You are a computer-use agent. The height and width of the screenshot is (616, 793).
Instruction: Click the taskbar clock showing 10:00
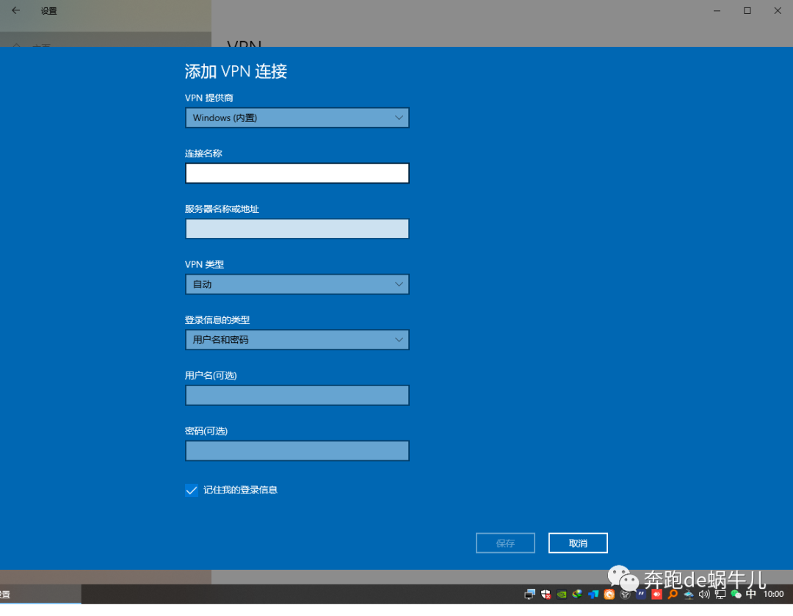(774, 594)
